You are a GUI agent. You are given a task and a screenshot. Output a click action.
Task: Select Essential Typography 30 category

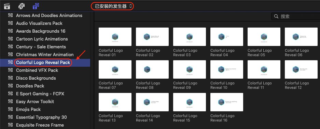[x=41, y=117]
